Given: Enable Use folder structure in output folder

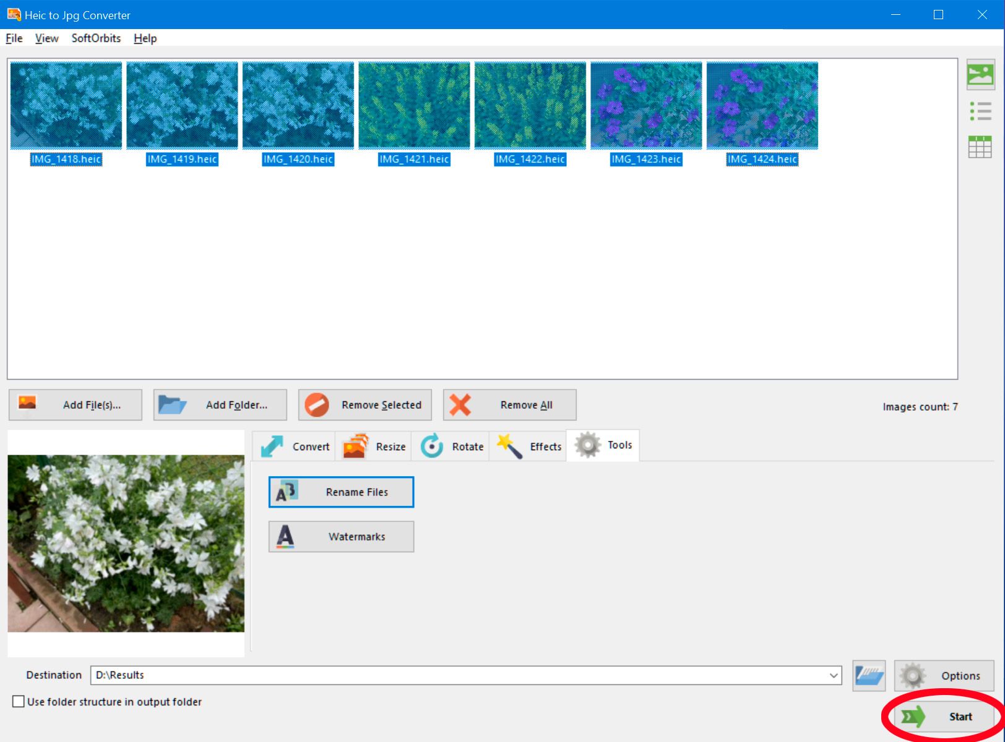Looking at the screenshot, I should (19, 702).
